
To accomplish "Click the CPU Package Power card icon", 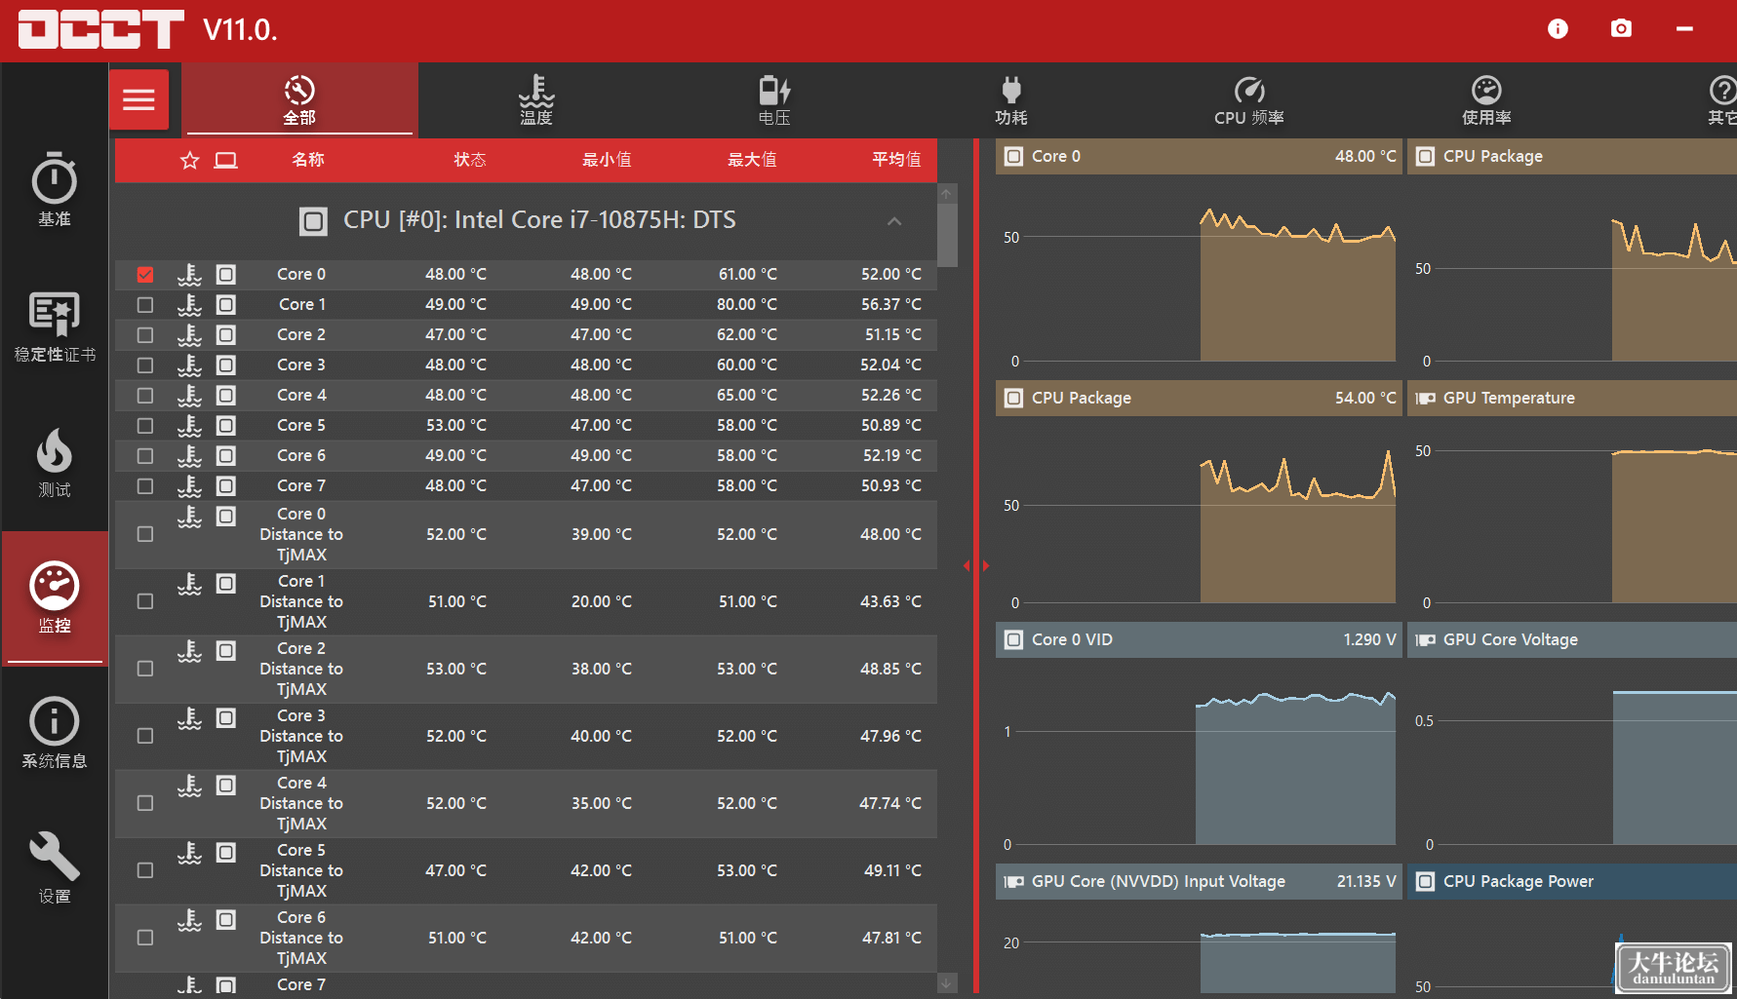I will coord(1425,881).
